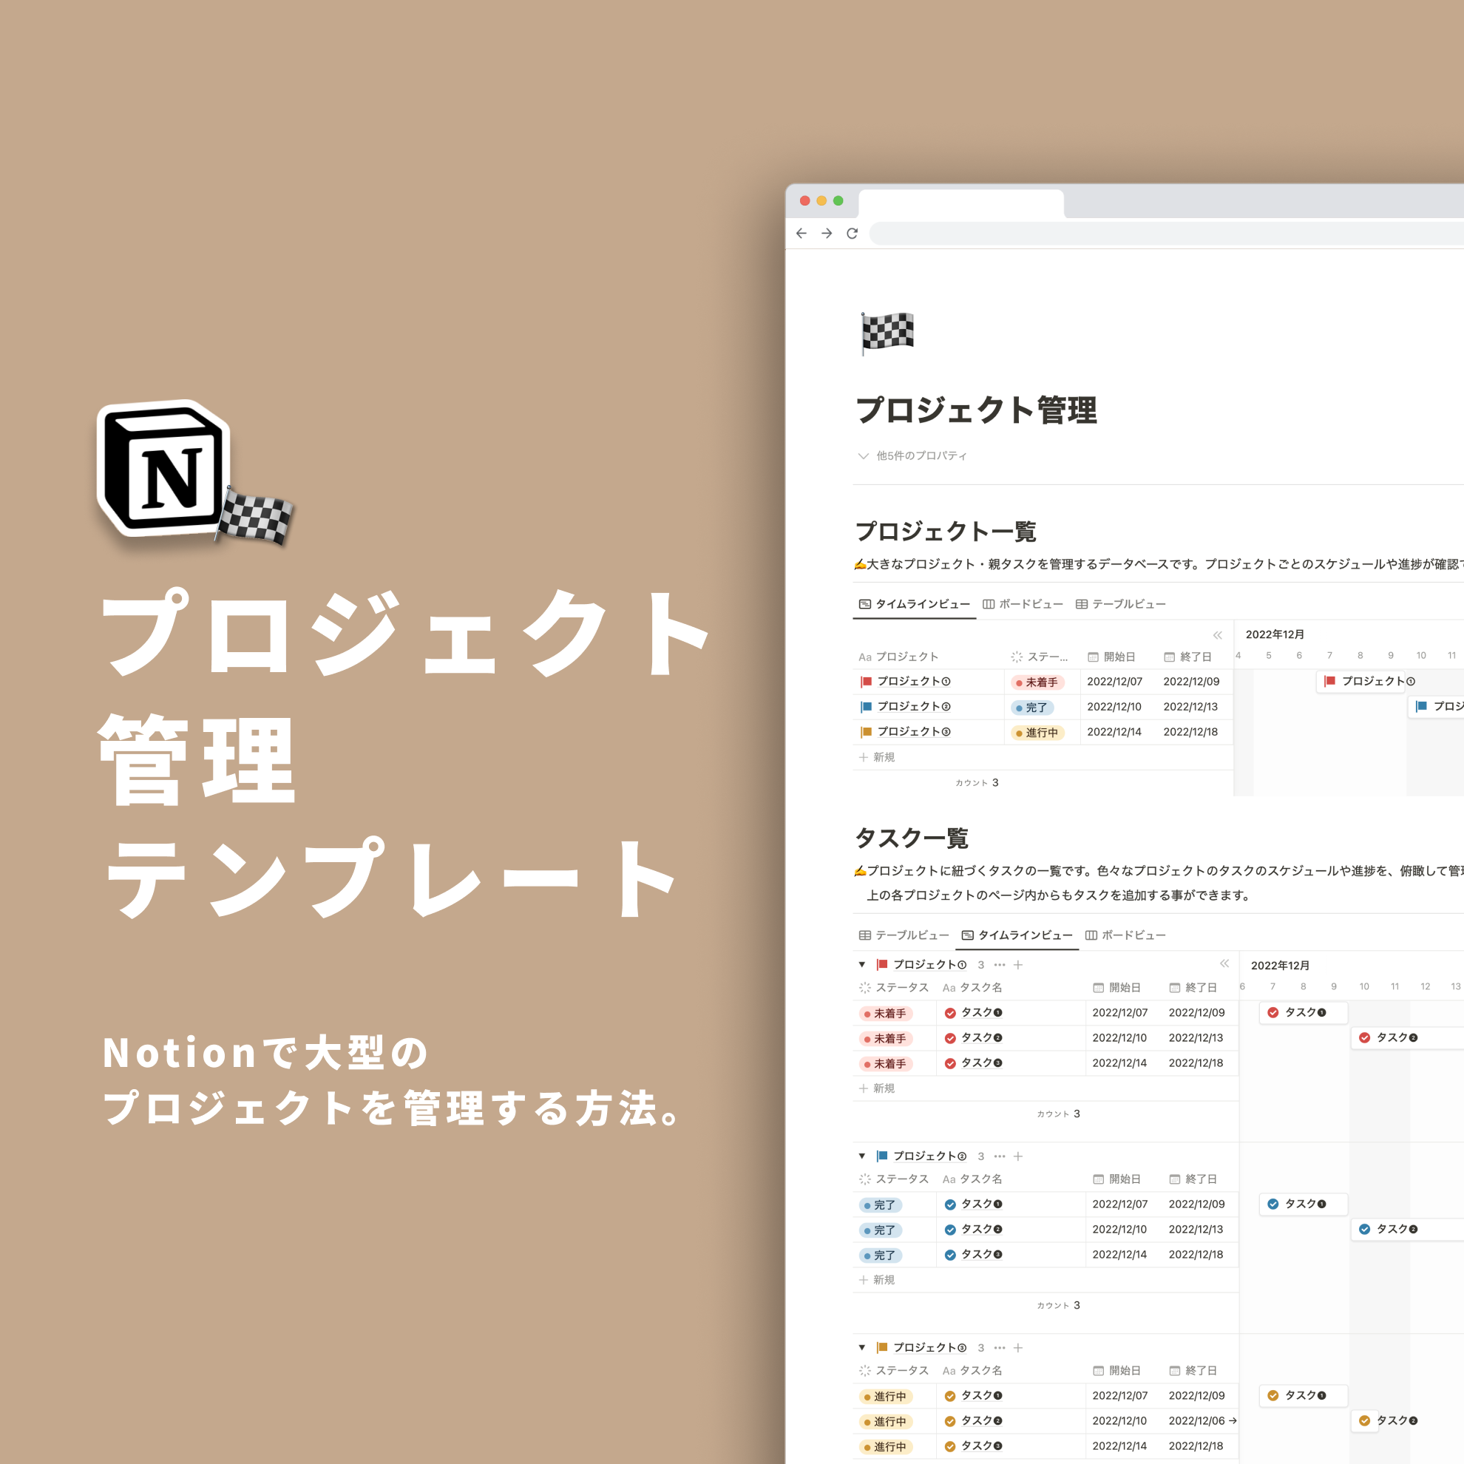1464x1464 pixels.
Task: Collapse the task table with the double chevron
Action: click(1224, 963)
